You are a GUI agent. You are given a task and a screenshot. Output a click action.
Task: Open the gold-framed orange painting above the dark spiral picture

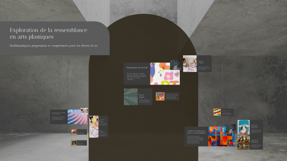[x=74, y=132]
